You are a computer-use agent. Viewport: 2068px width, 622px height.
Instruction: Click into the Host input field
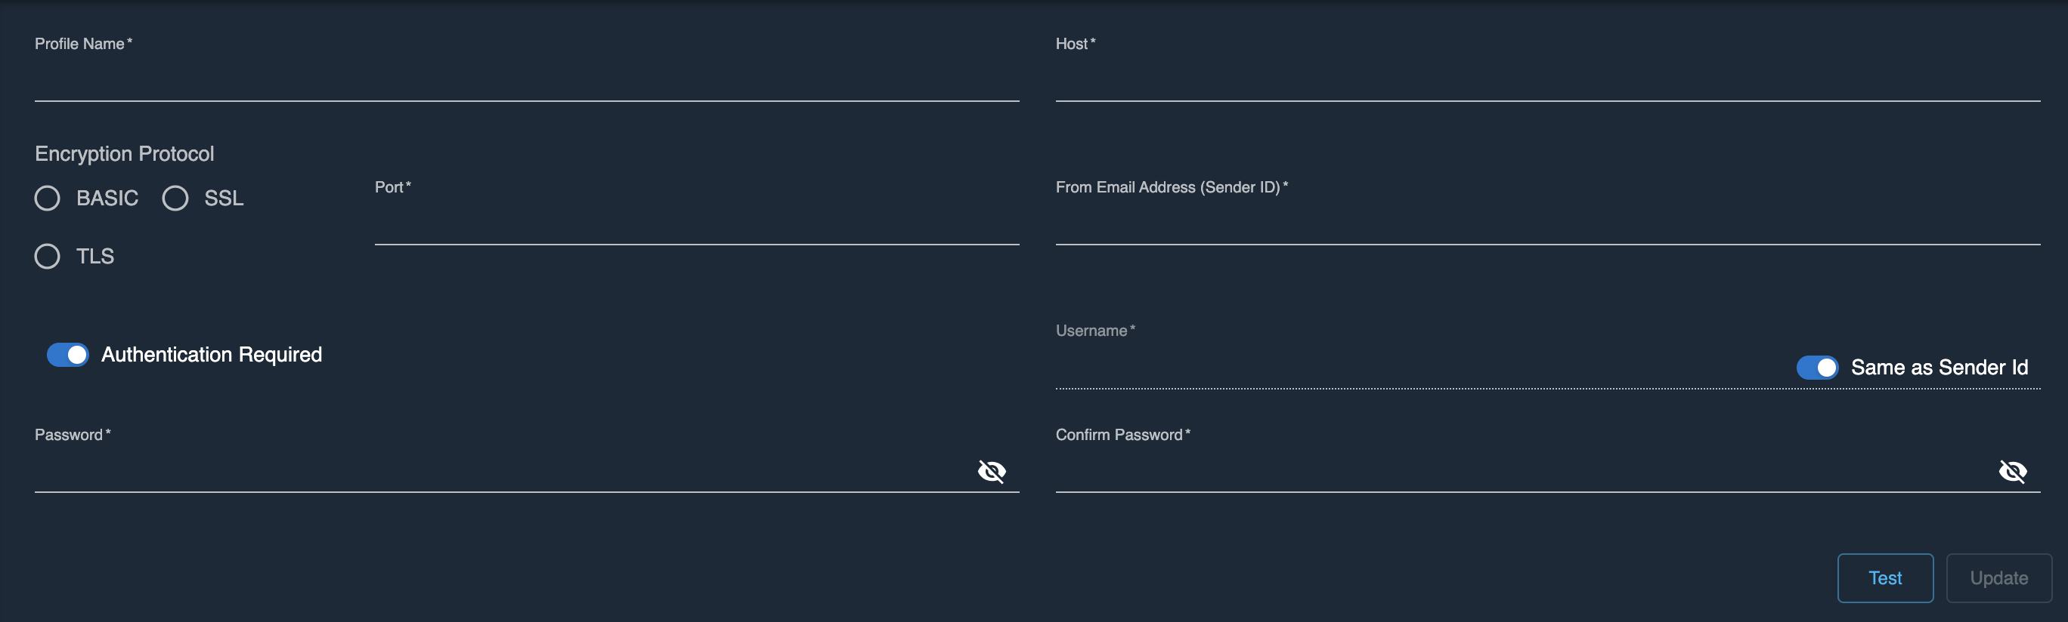[x=1546, y=82]
